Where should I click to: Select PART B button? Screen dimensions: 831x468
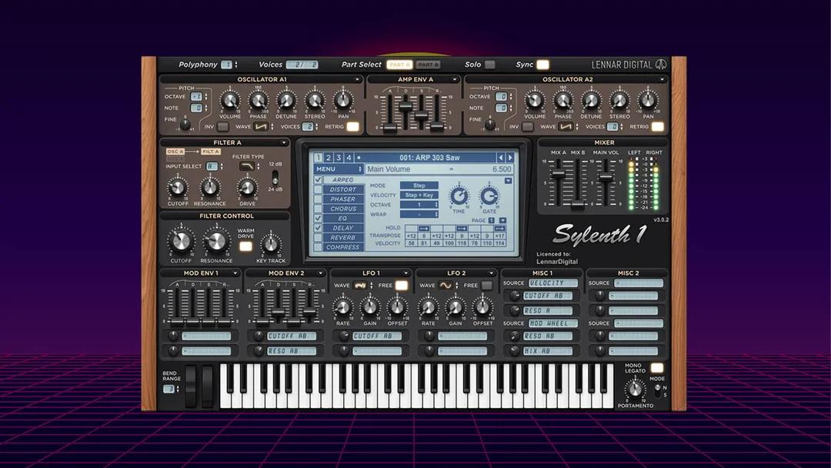click(x=429, y=65)
